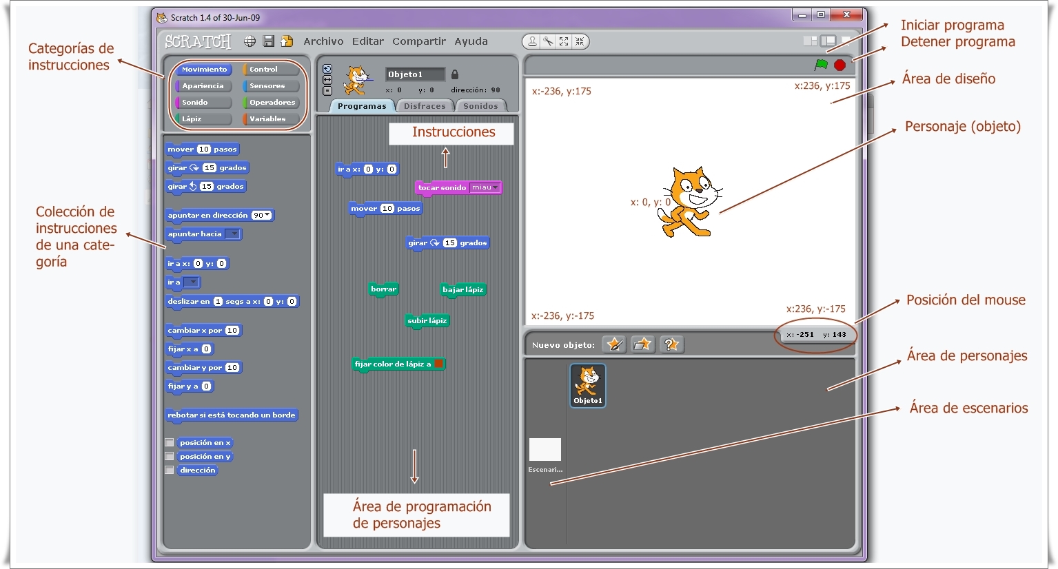Open direction dropdown in 'apuntar en dirección' block
The image size is (1058, 569).
coord(267,215)
